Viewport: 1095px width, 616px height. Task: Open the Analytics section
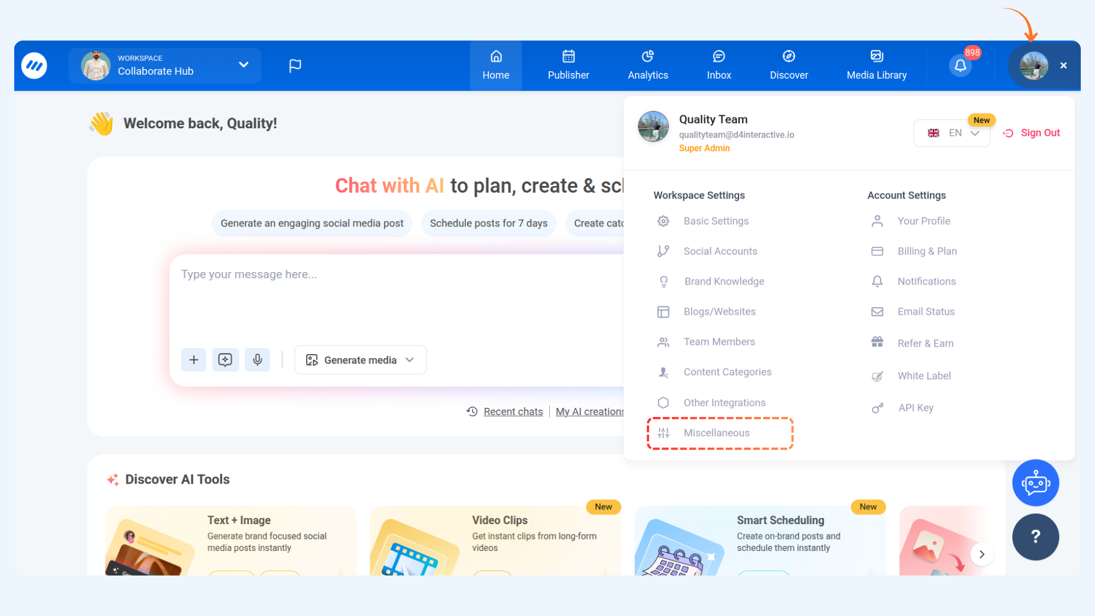click(648, 65)
